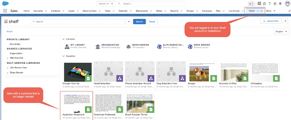Click green document badge on Brussels Griffon card

point(245,79)
